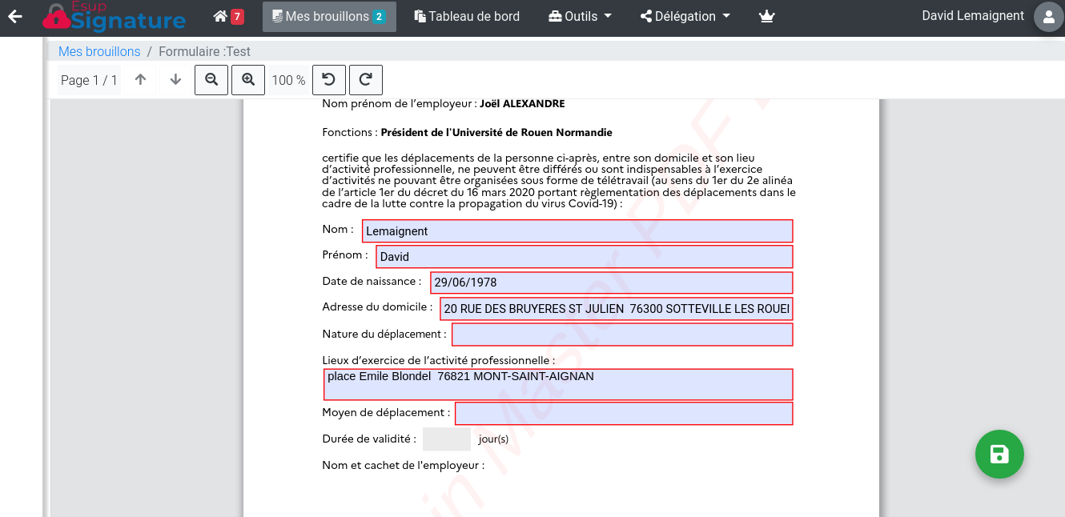Viewport: 1065px width, 517px height.
Task: Expand the Délégation dropdown menu
Action: click(685, 17)
